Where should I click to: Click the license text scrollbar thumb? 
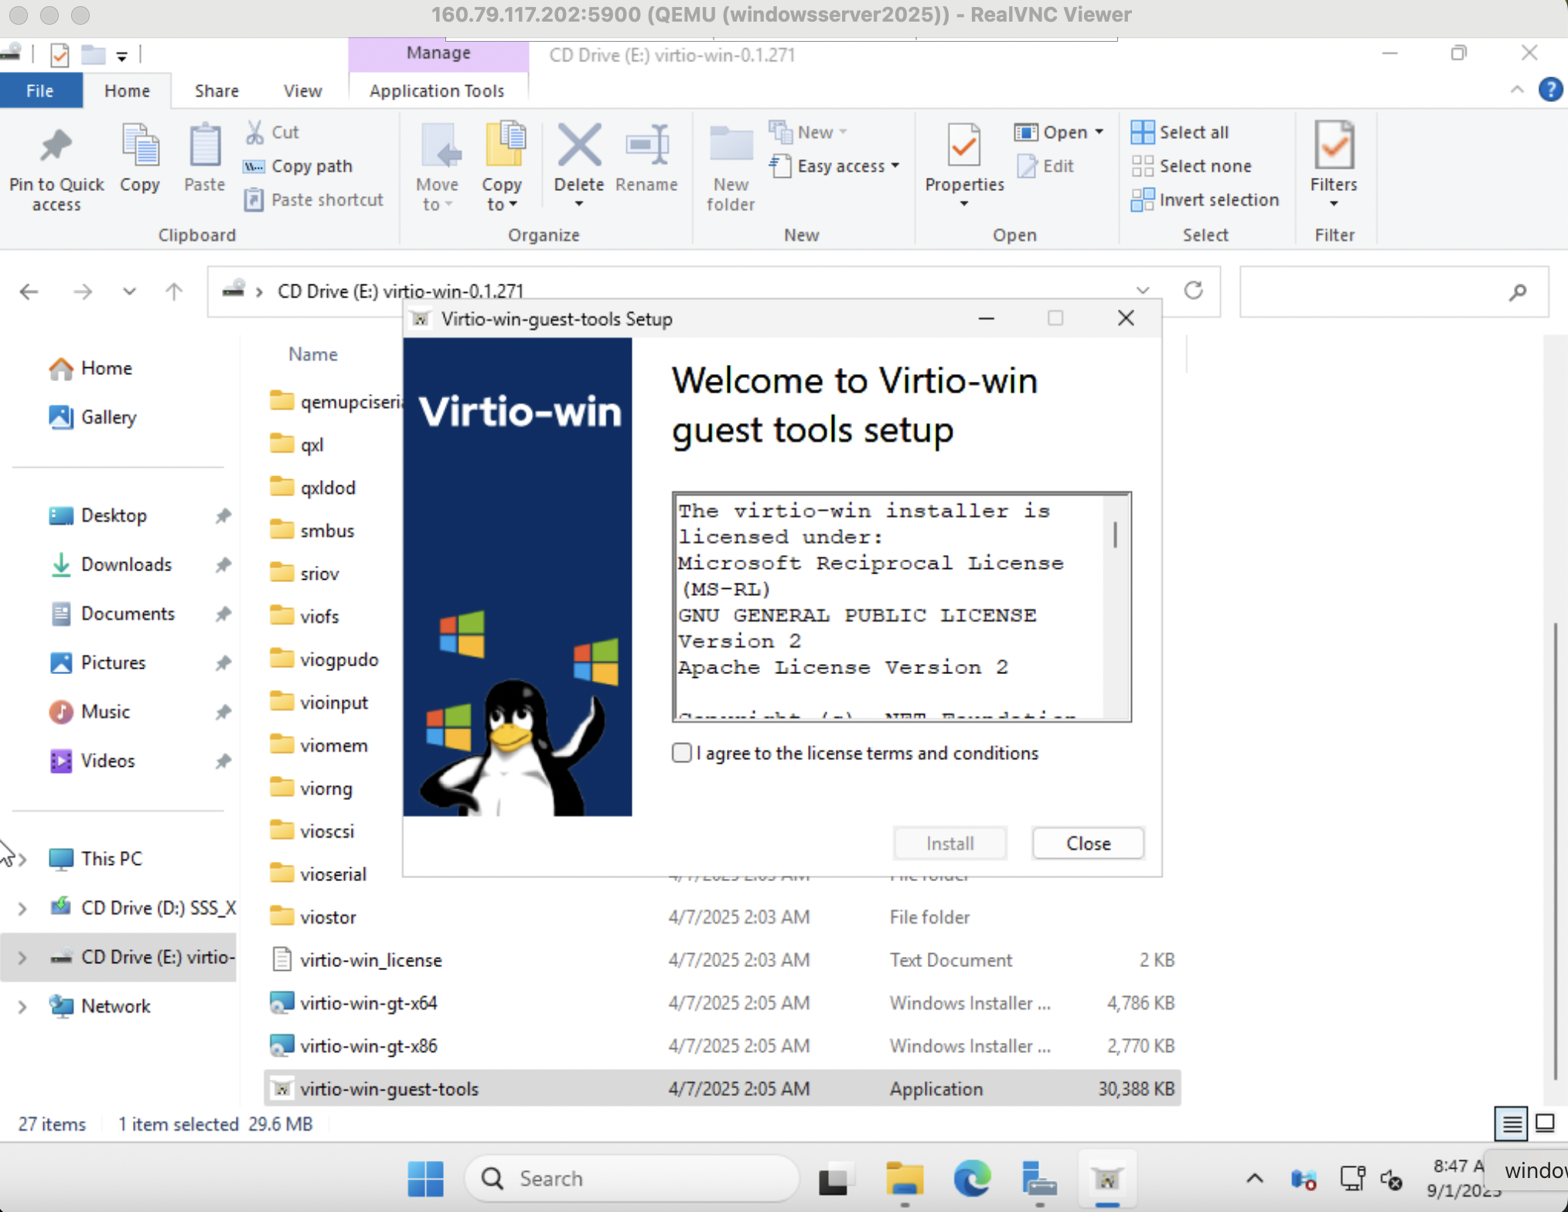pyautogui.click(x=1114, y=534)
